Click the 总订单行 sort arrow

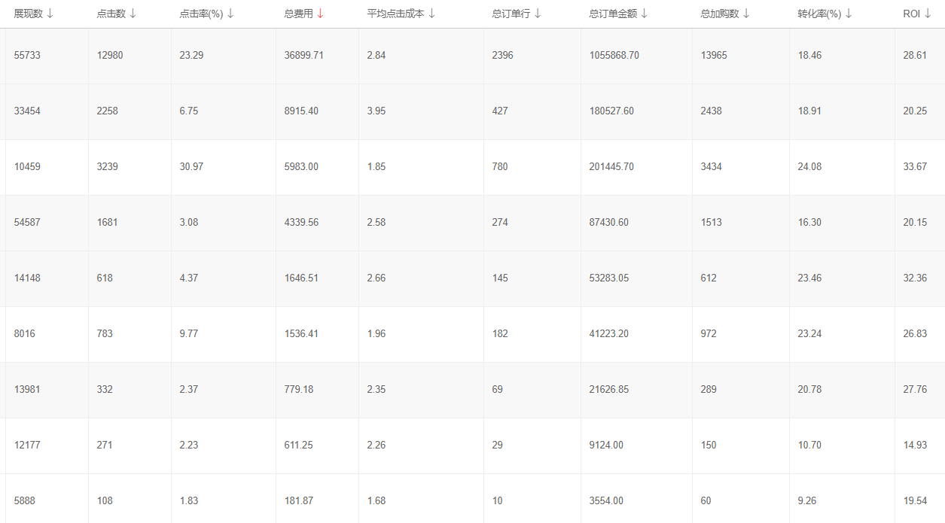coord(538,14)
